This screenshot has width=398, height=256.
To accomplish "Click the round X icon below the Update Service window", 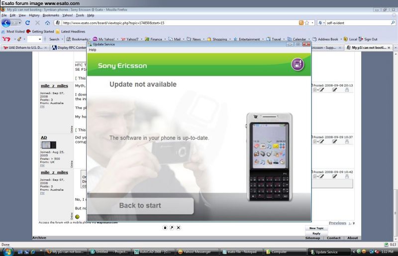I will [x=179, y=228].
